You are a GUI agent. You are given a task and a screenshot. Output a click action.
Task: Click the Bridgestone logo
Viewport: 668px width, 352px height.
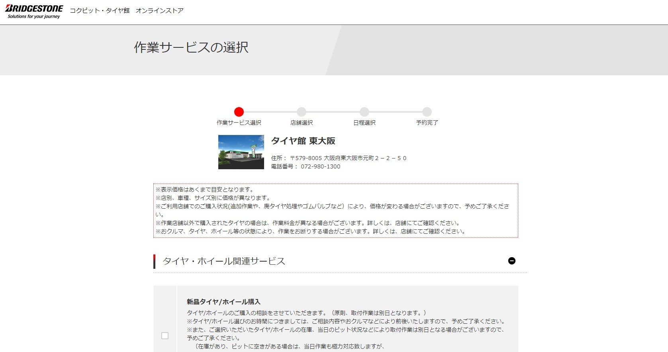(34, 12)
